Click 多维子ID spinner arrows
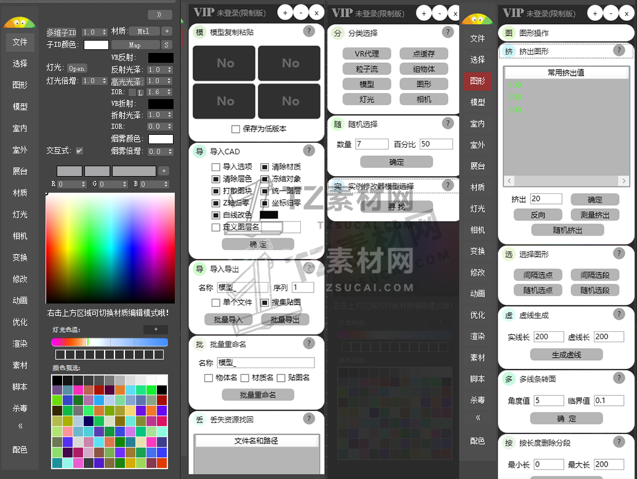The image size is (637, 479). tap(105, 31)
